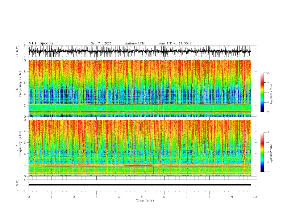Click the "8" kHz tick on ch.1 frequency axis

click(x=25, y=71)
